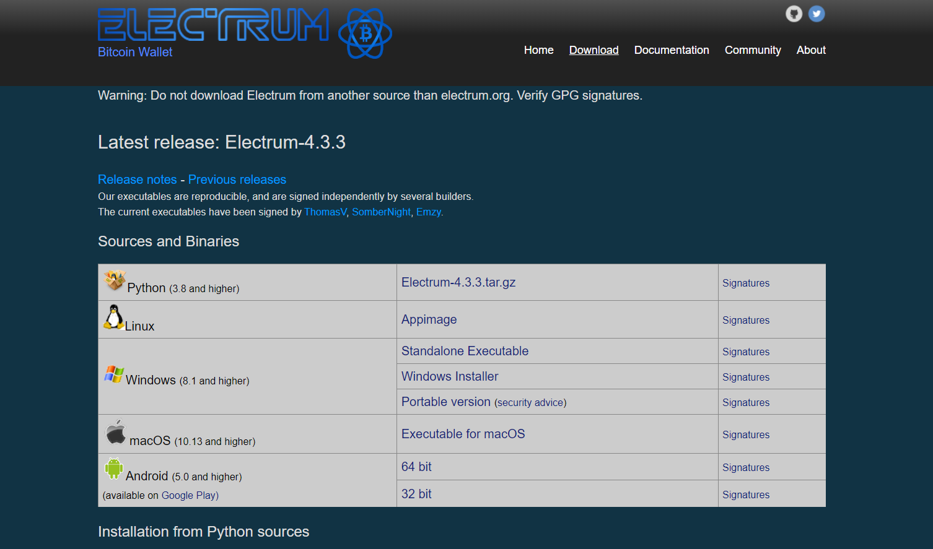The width and height of the screenshot is (933, 549).
Task: Go to the Home page
Action: tap(538, 50)
